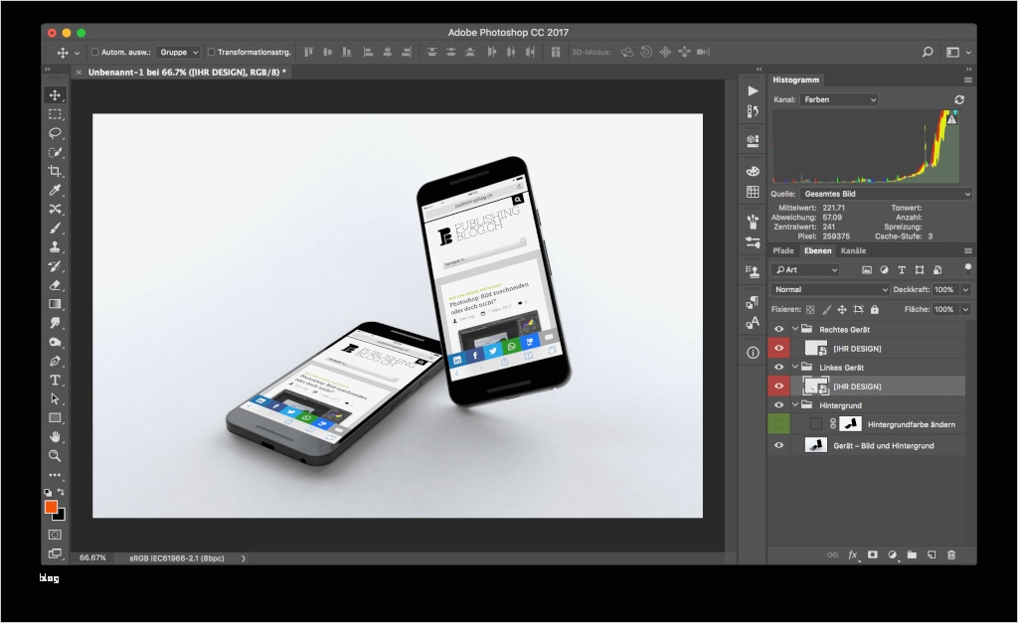This screenshot has height=623, width=1018.
Task: Click the background black color swatch
Action: click(x=61, y=516)
